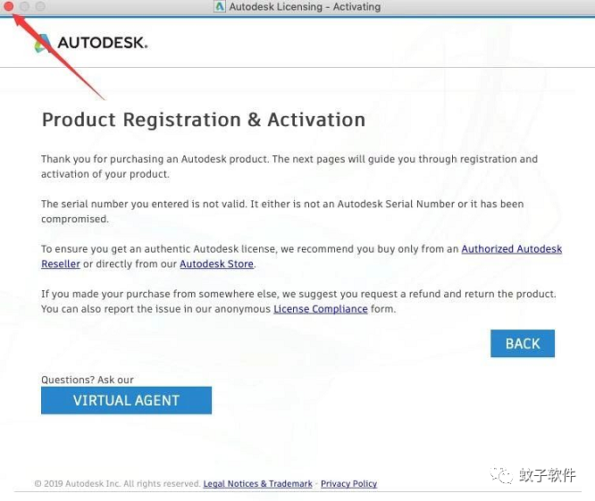The height and width of the screenshot is (501, 595).
Task: Click the Autodesk icon in title bar
Action: pyautogui.click(x=220, y=6)
